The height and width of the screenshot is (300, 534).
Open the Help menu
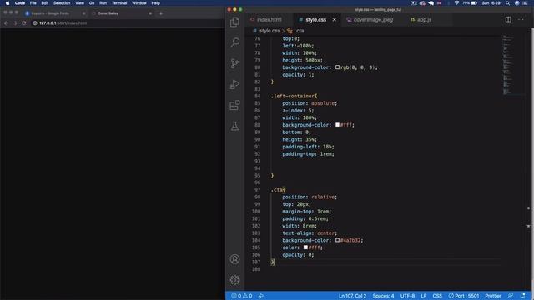pos(156,3)
